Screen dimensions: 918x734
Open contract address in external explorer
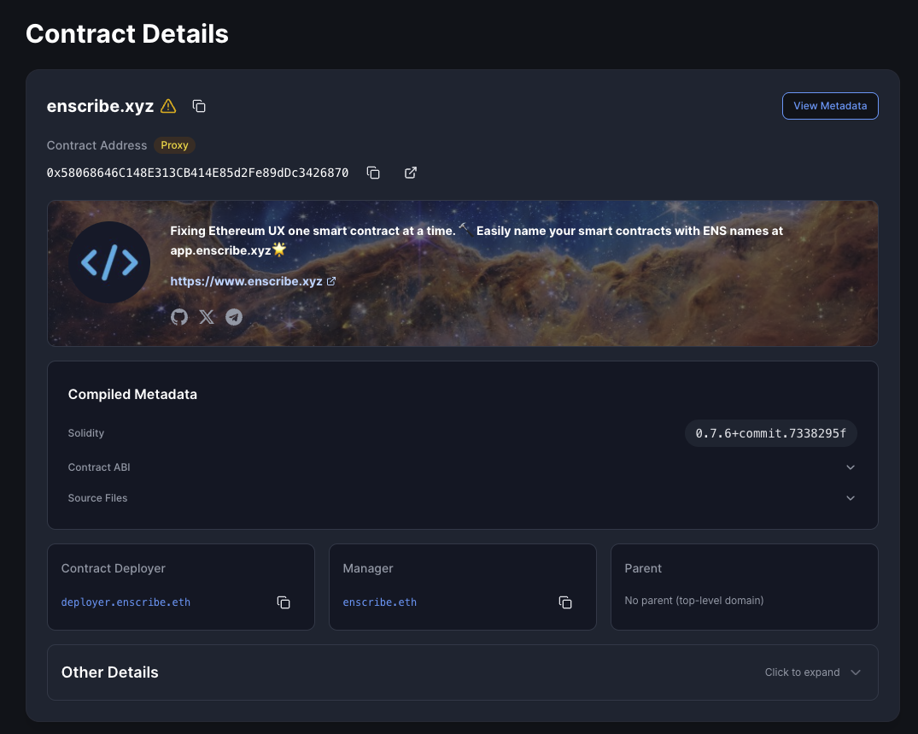click(411, 173)
